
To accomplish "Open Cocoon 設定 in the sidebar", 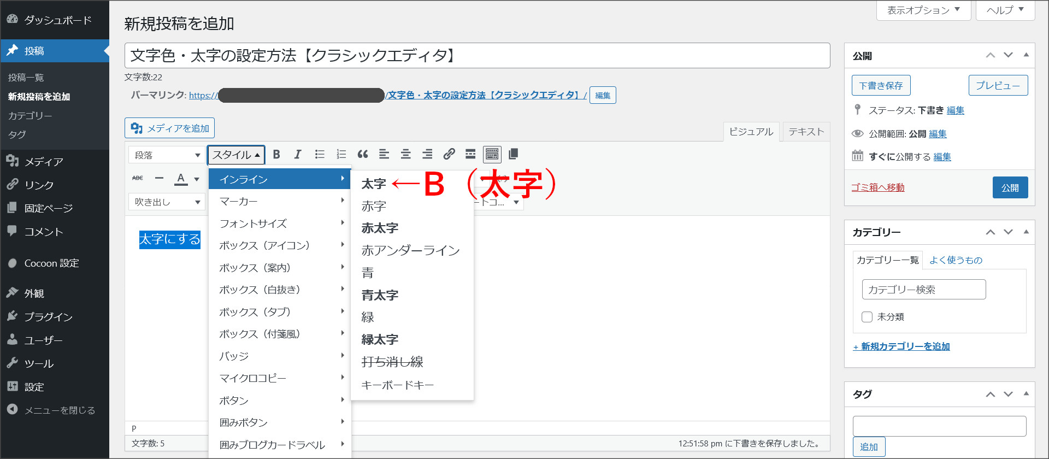I will pos(55,263).
